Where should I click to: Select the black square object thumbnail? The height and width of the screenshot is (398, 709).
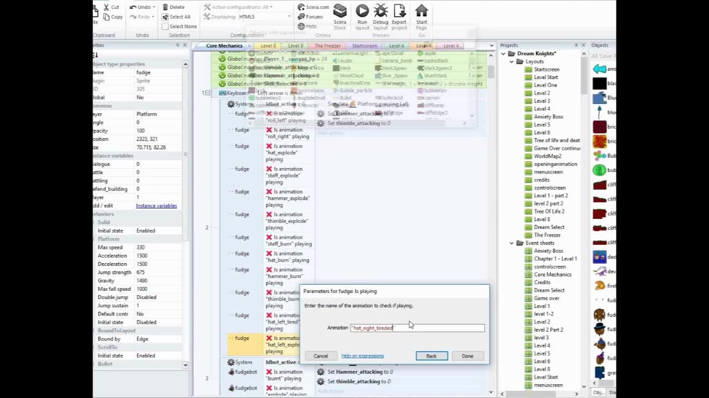[599, 83]
